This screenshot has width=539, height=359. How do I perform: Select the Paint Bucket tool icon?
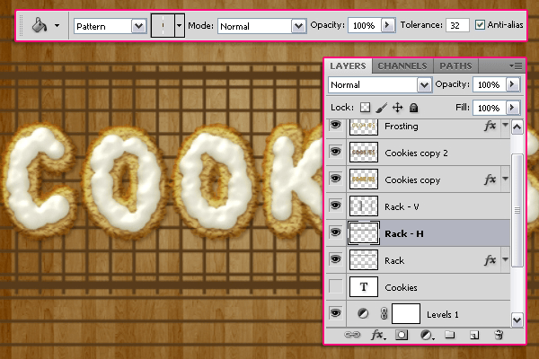[x=40, y=25]
